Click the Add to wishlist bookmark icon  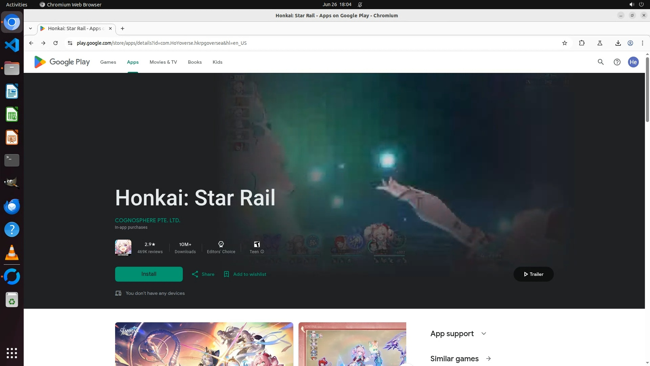click(226, 274)
